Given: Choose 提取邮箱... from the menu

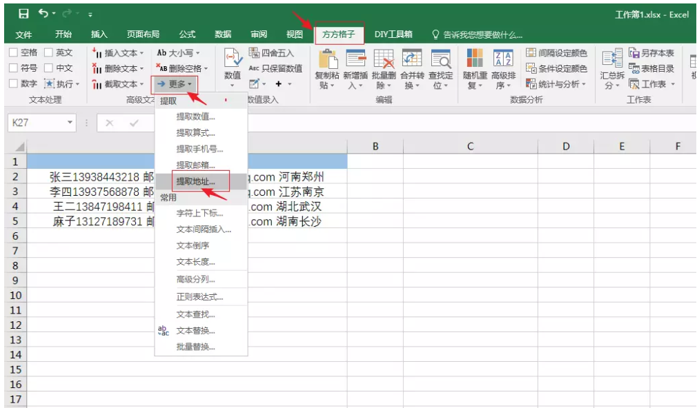Looking at the screenshot, I should click(201, 165).
